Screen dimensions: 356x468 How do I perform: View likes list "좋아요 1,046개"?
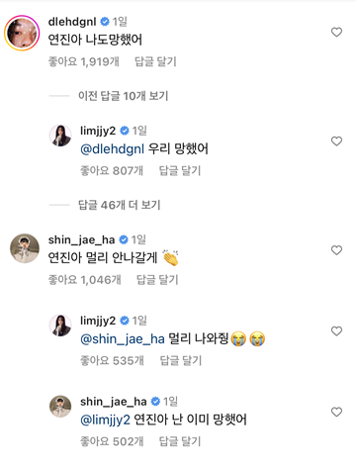[85, 280]
